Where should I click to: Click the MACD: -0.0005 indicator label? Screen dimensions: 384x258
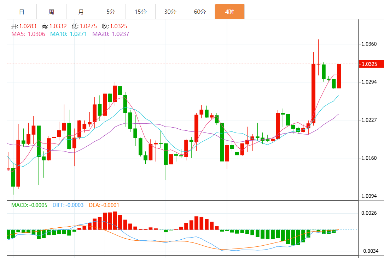29,205
